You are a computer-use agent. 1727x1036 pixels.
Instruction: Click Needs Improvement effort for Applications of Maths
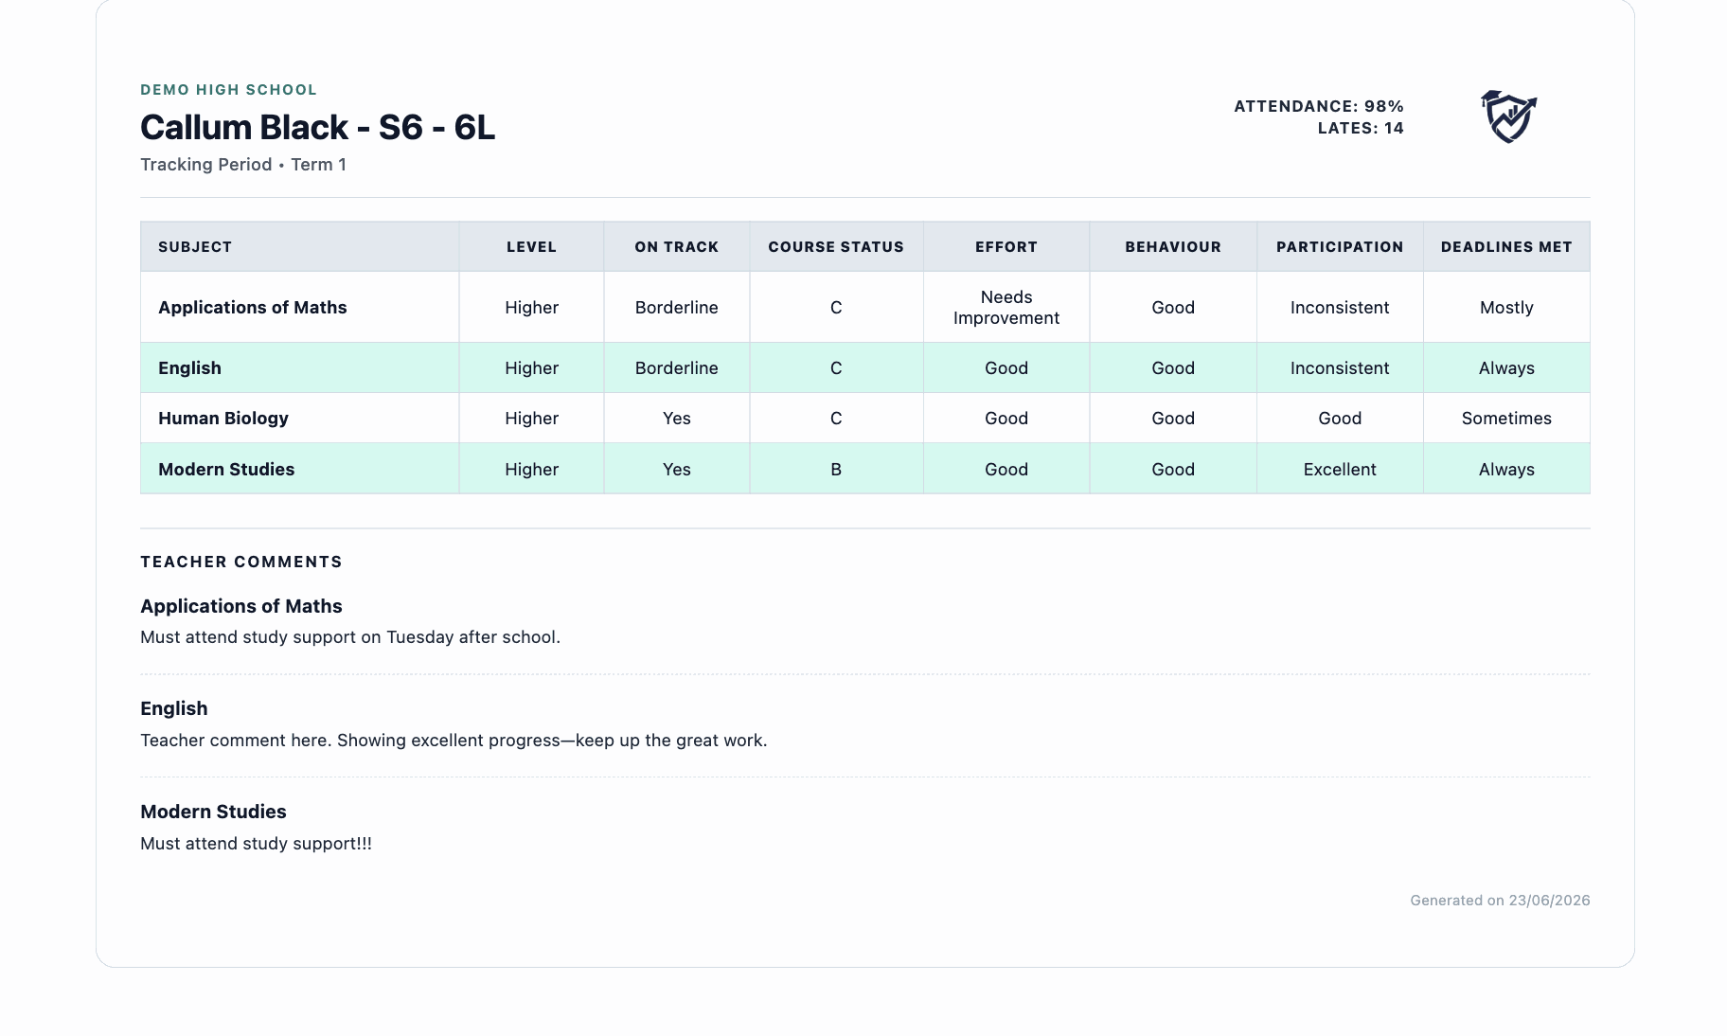(1006, 308)
